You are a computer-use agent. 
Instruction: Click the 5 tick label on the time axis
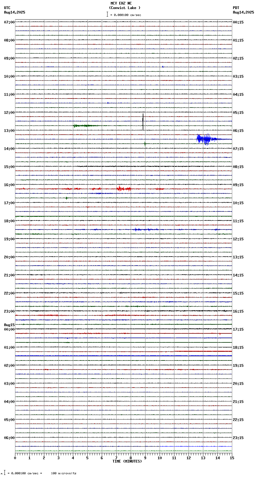[x=87, y=458]
